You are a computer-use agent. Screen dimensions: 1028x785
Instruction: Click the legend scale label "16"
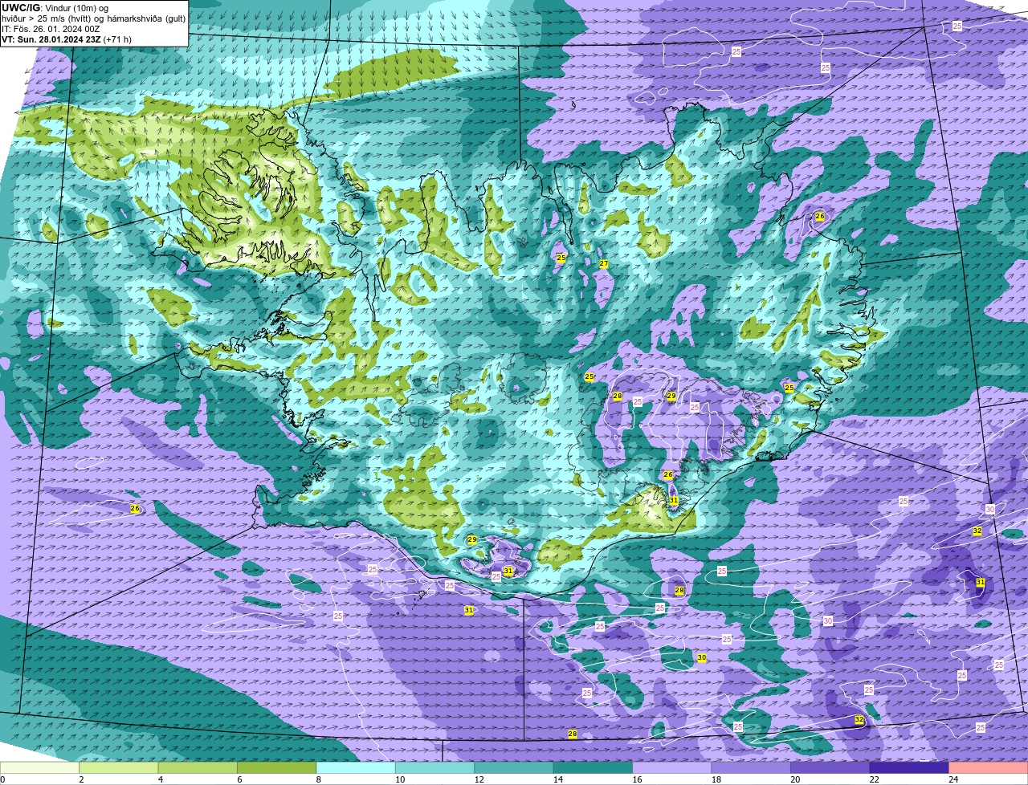[636, 779]
